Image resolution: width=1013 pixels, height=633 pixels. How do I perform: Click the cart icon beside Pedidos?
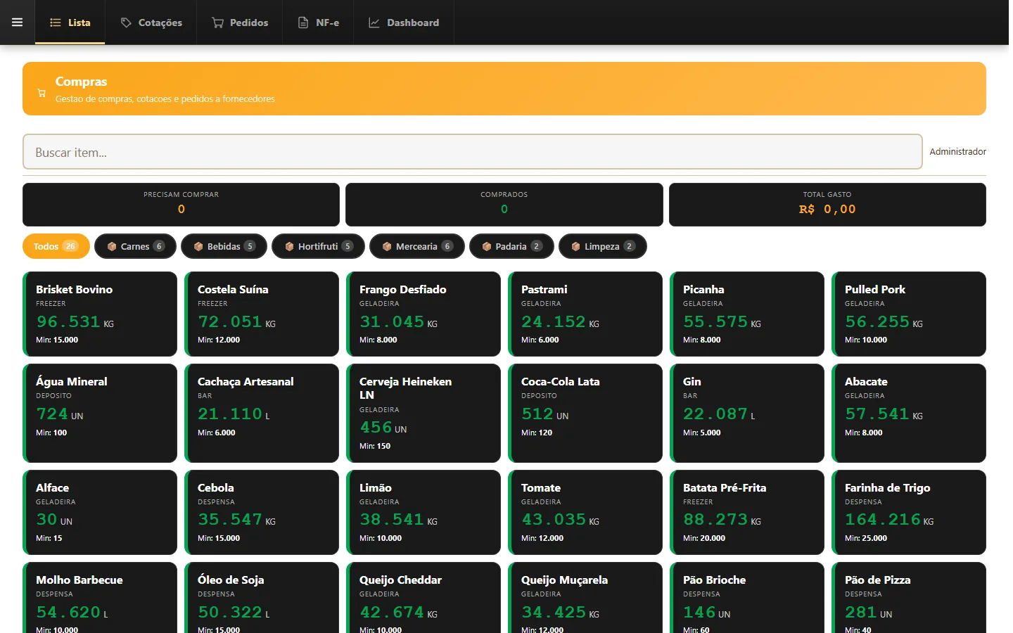tap(218, 23)
